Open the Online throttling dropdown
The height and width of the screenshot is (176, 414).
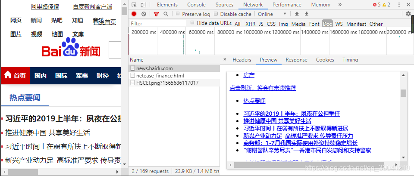click(x=272, y=14)
